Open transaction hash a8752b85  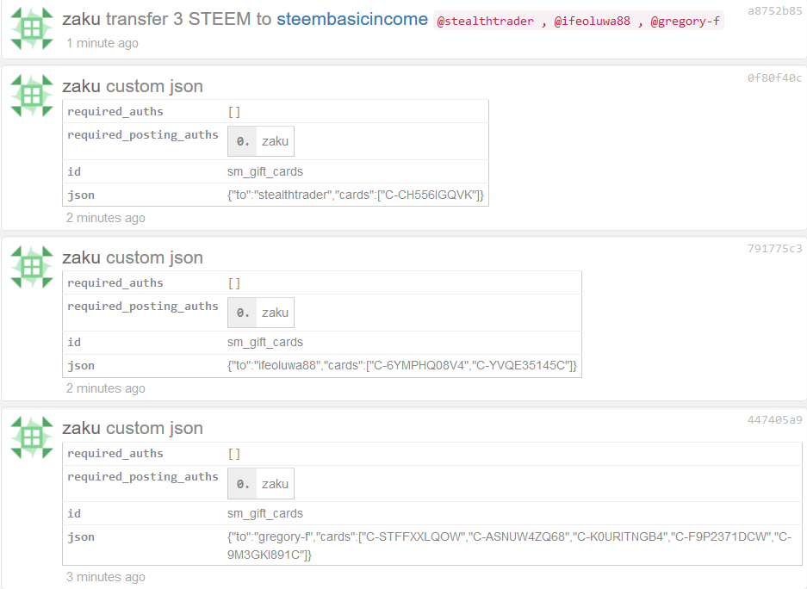(x=774, y=11)
